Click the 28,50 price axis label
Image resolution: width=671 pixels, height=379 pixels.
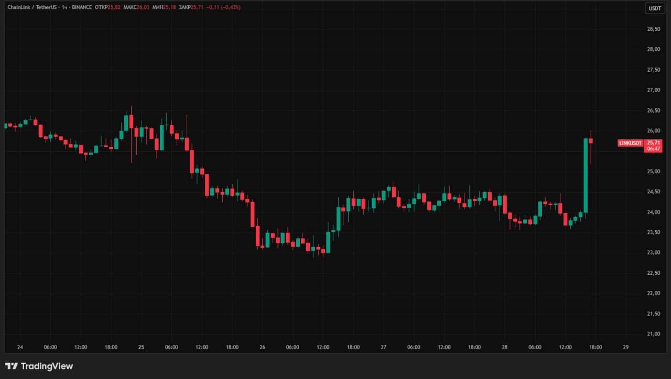click(x=653, y=29)
